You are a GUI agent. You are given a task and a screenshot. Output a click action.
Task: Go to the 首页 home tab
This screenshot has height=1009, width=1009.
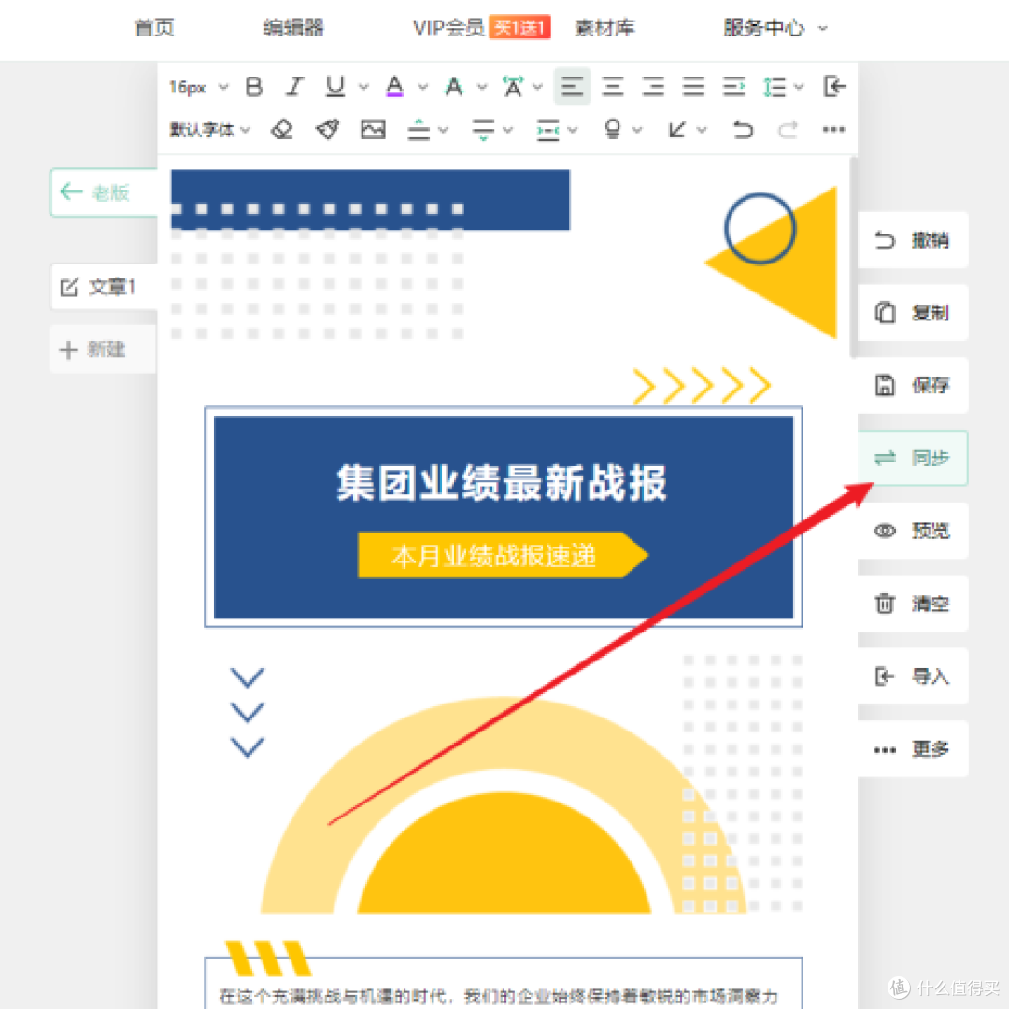pyautogui.click(x=154, y=28)
